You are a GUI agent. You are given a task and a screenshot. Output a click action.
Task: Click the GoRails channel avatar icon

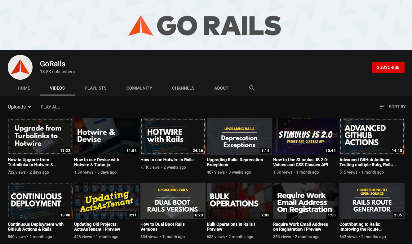(x=20, y=67)
